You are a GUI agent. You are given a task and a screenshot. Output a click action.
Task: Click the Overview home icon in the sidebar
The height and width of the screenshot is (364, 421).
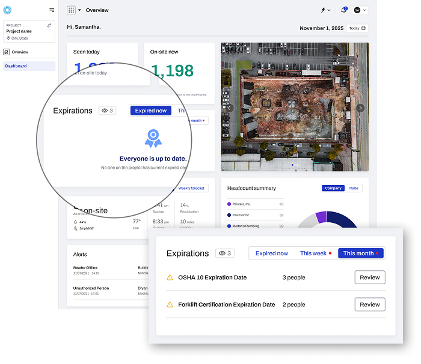(7, 52)
